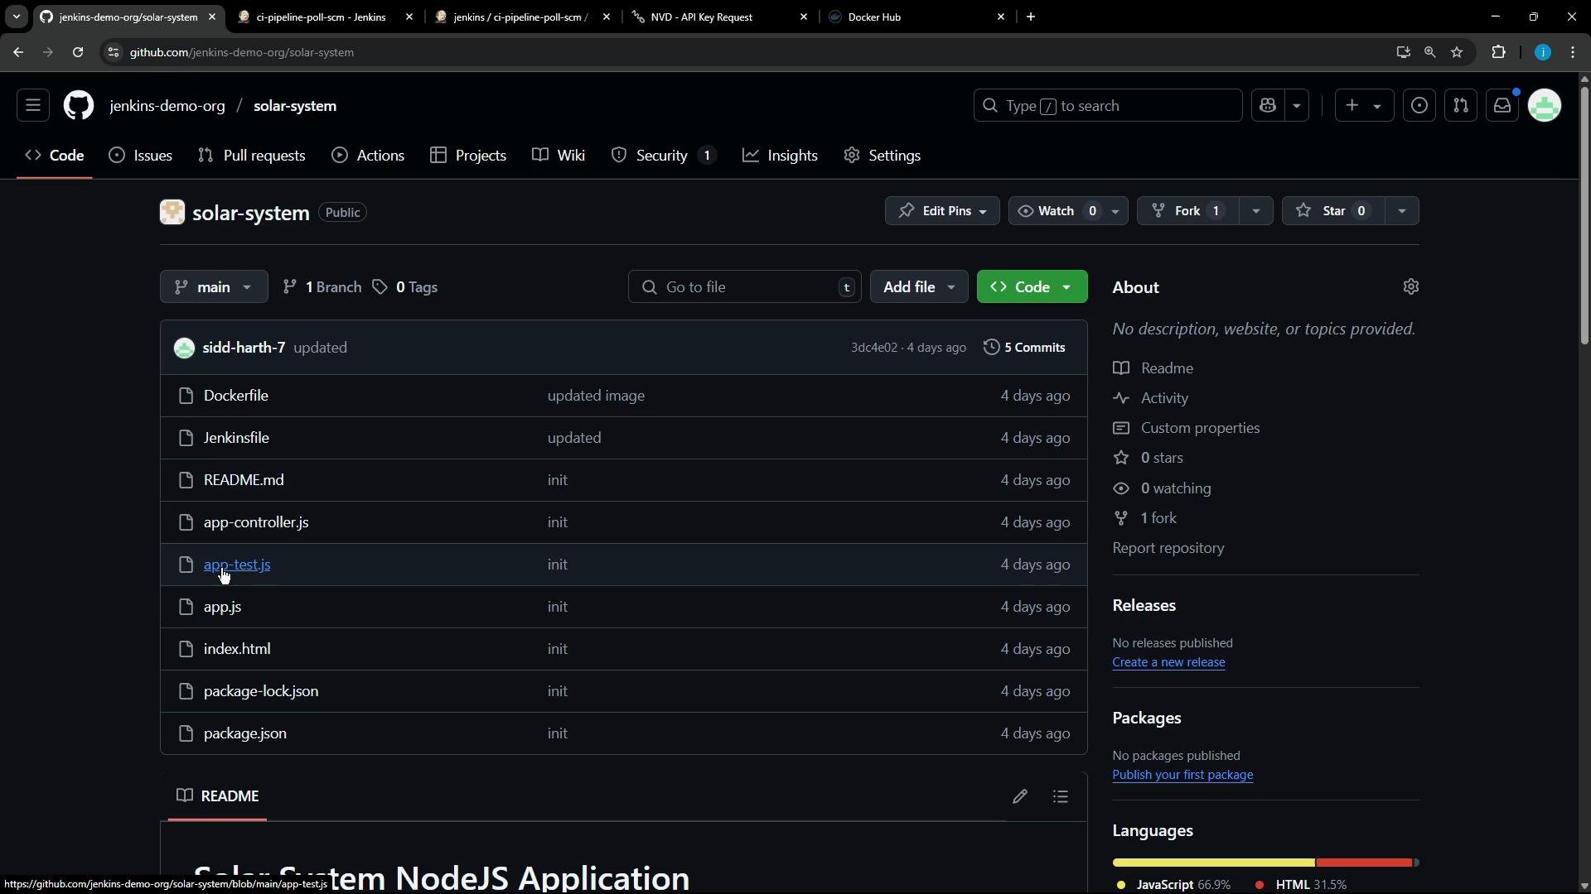Click the solar-system repository avatar
The image size is (1591, 894).
[x=172, y=212]
